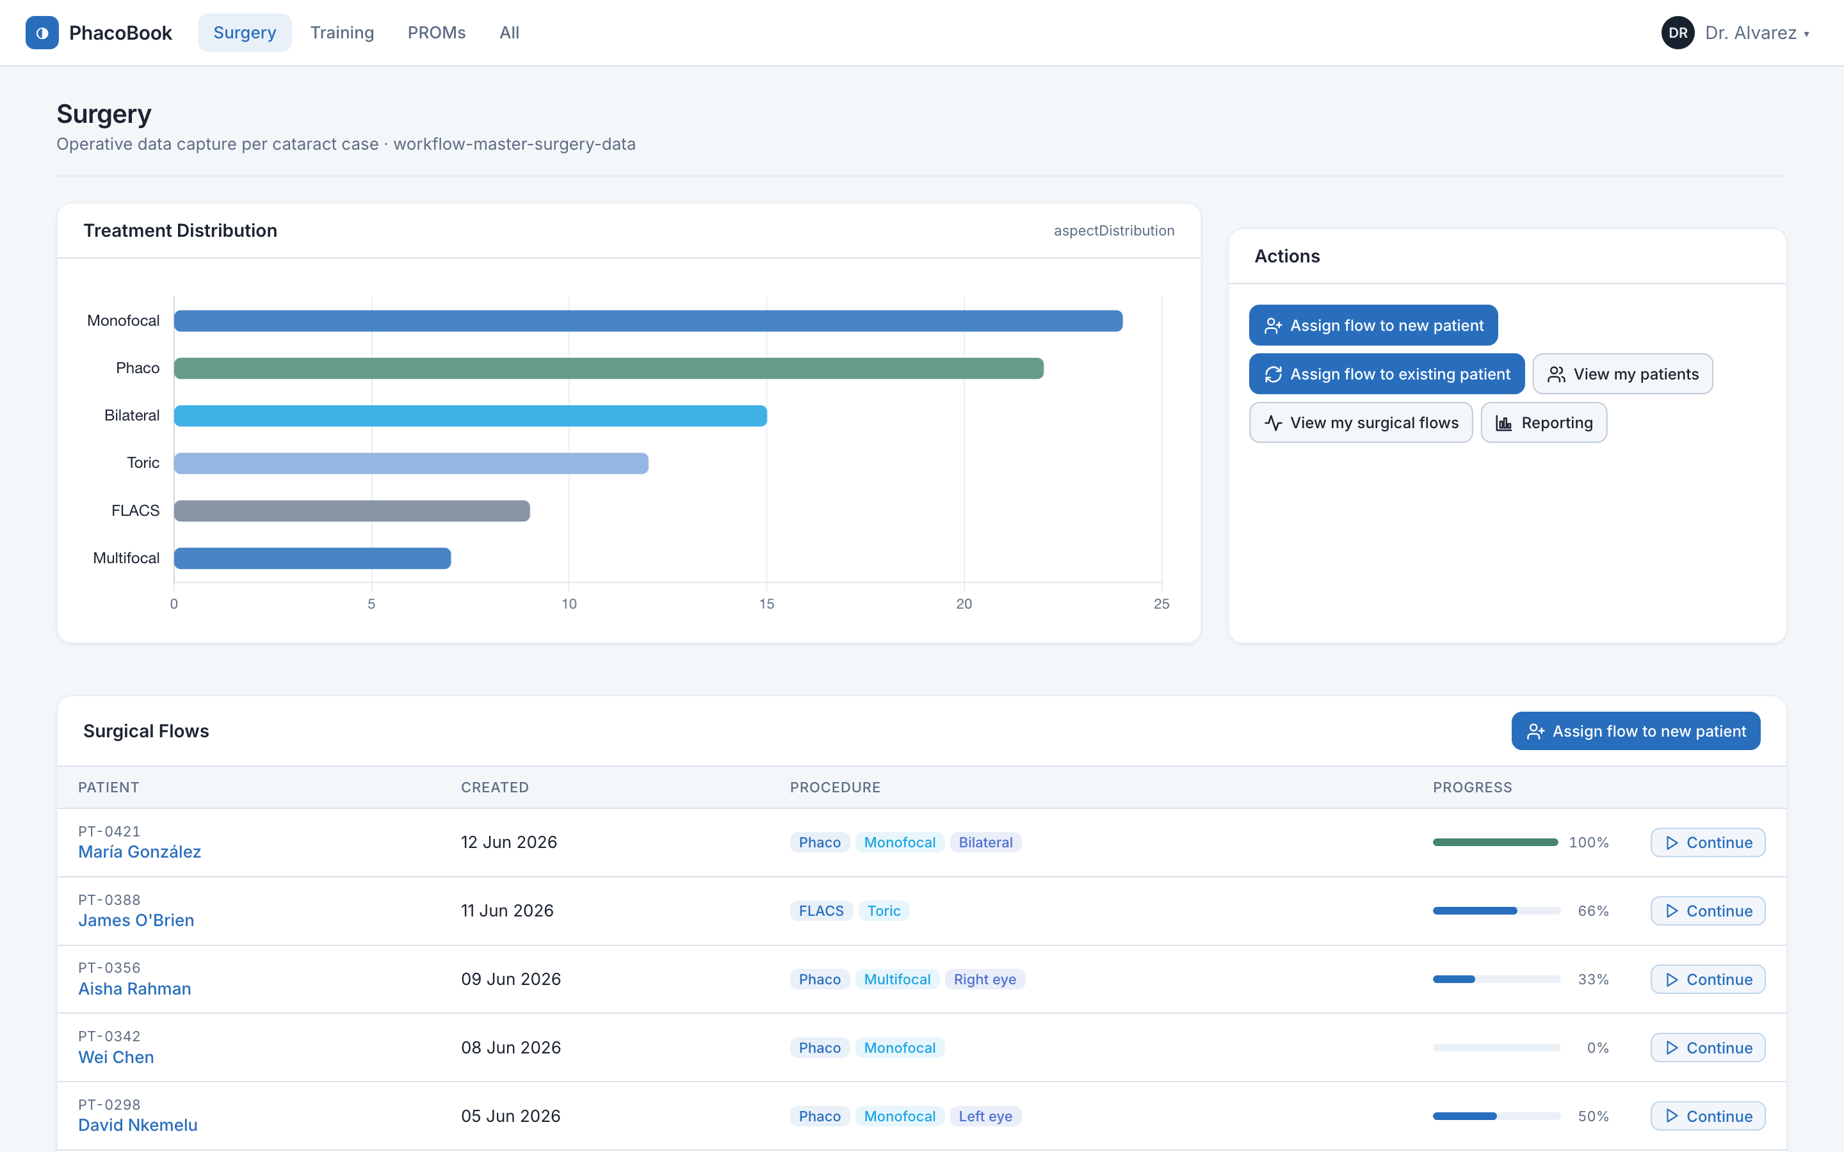Click the PhacoBook logo icon

click(42, 33)
